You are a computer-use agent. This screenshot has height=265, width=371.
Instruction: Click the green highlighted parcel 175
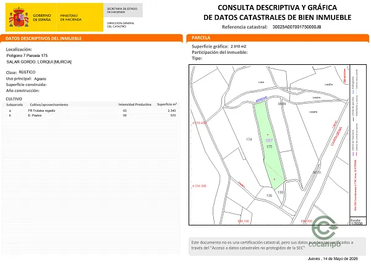[269, 145]
